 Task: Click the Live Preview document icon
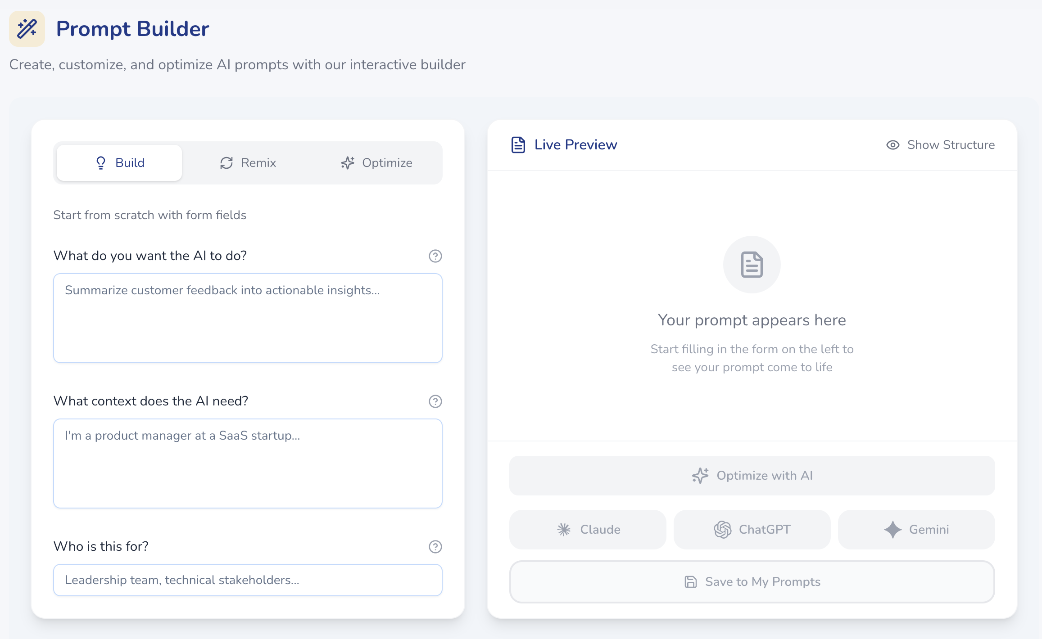pos(518,144)
